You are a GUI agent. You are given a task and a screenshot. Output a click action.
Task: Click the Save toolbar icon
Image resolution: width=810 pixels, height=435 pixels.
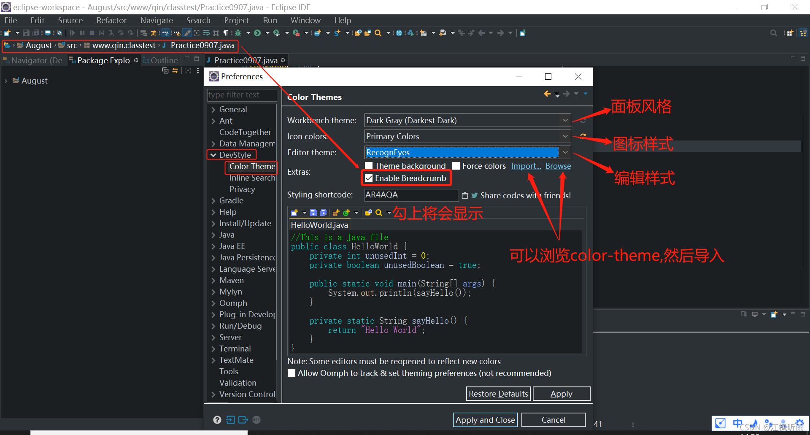26,33
